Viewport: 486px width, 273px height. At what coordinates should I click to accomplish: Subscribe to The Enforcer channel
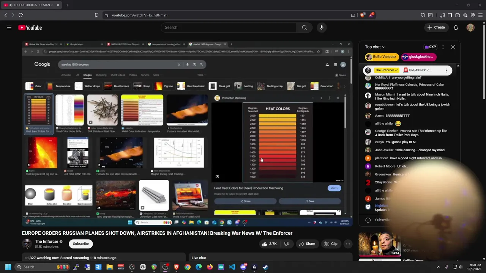(x=81, y=244)
